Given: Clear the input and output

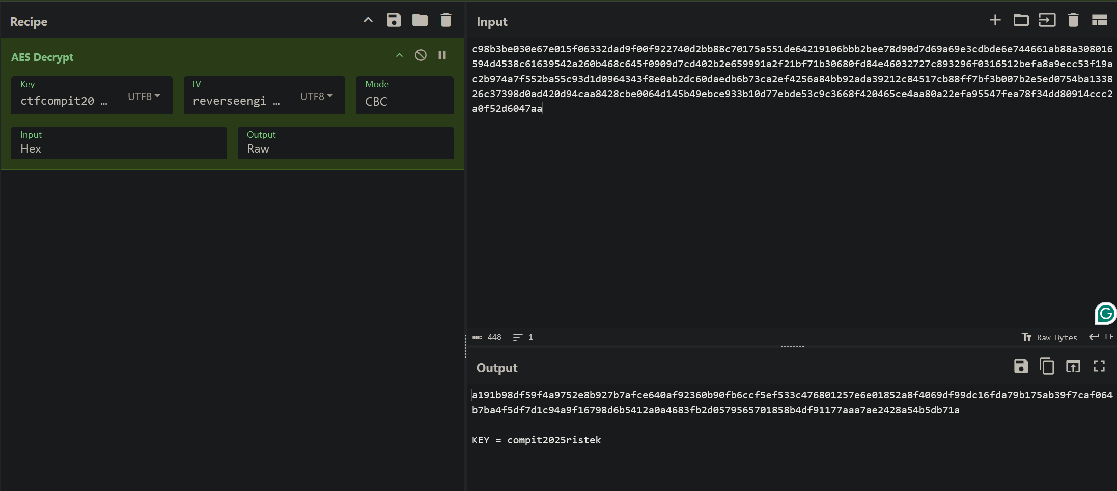Looking at the screenshot, I should click(1073, 20).
